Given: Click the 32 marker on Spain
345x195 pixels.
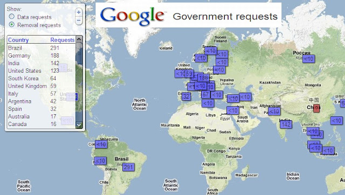Looking at the screenshot, I should [186, 96].
